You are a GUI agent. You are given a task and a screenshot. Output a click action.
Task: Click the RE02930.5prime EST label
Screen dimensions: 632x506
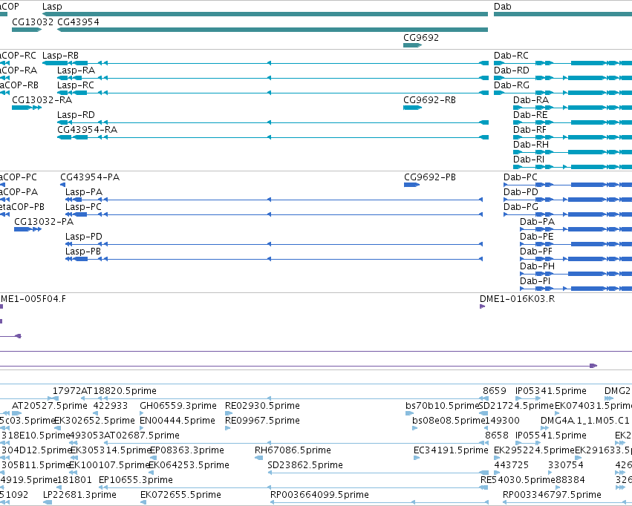tap(262, 405)
